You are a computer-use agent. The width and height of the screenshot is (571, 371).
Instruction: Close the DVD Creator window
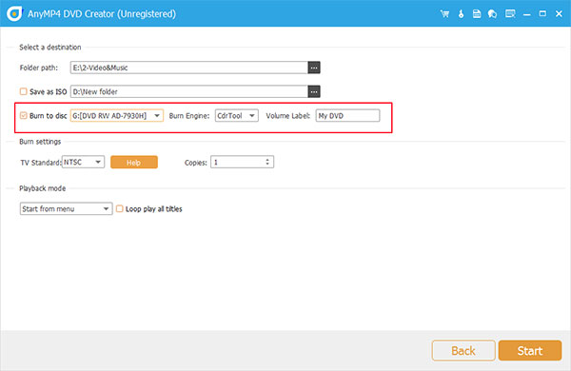[559, 14]
